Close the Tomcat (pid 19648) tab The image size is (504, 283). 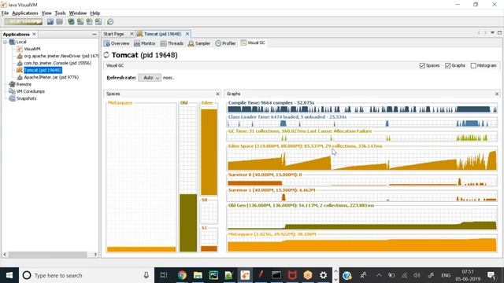[187, 34]
